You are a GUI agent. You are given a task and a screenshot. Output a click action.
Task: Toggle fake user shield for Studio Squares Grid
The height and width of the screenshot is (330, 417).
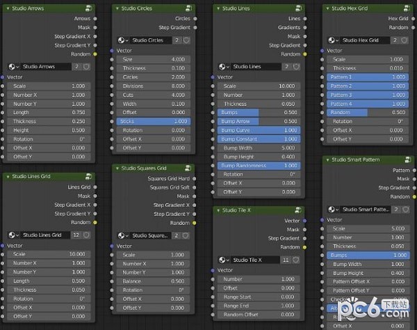(186, 235)
